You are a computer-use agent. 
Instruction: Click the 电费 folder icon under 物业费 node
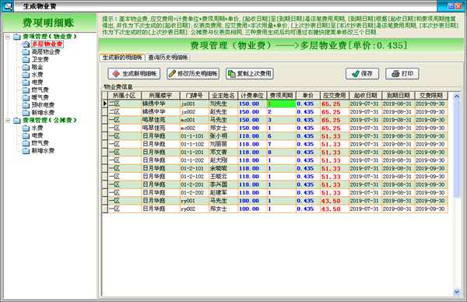[x=26, y=83]
